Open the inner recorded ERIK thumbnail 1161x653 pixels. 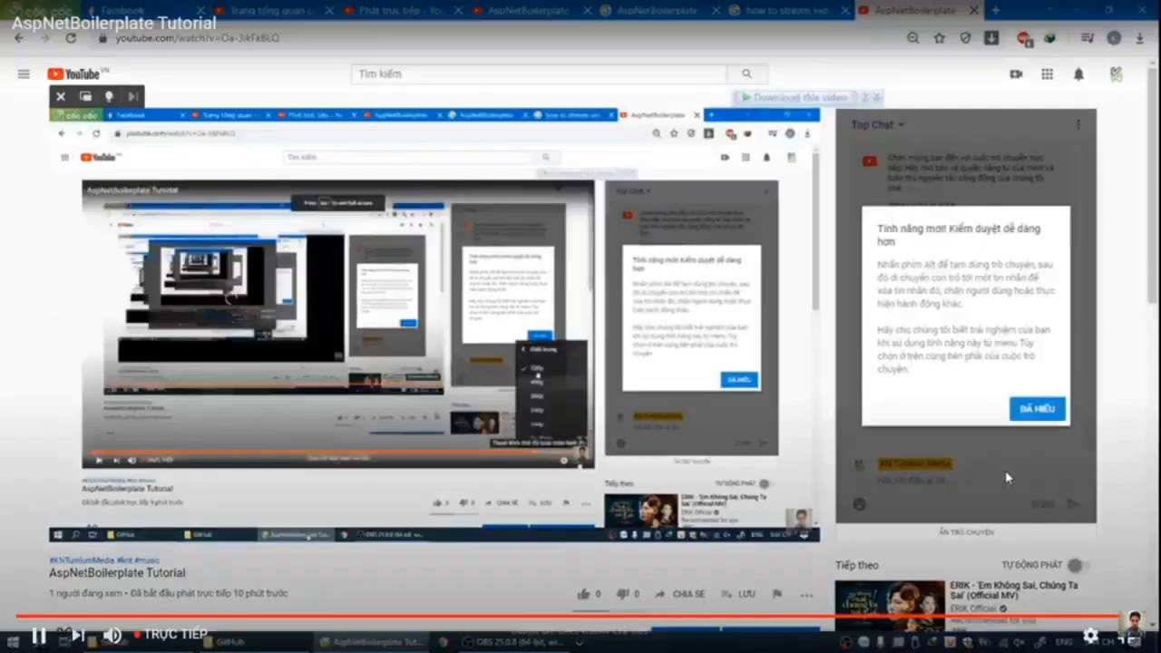click(640, 511)
